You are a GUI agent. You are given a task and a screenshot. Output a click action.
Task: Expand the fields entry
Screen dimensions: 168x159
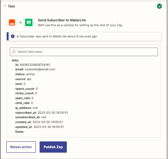pos(20,132)
